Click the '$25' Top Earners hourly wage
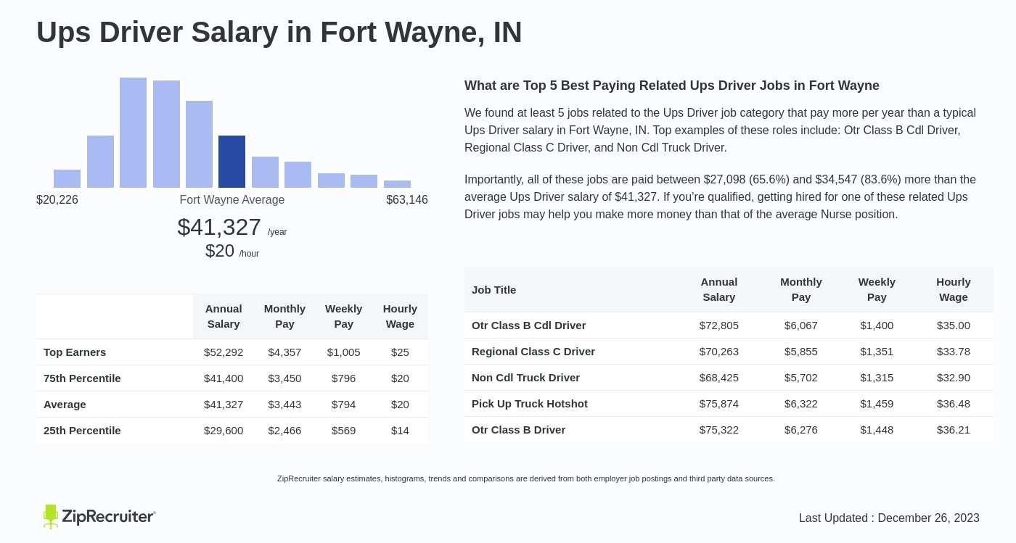This screenshot has width=1016, height=543. tap(400, 352)
